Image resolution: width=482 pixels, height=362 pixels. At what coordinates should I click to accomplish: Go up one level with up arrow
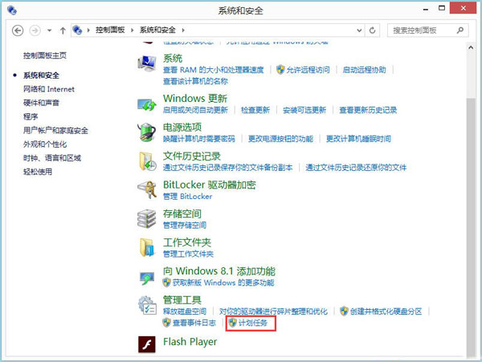(63, 30)
